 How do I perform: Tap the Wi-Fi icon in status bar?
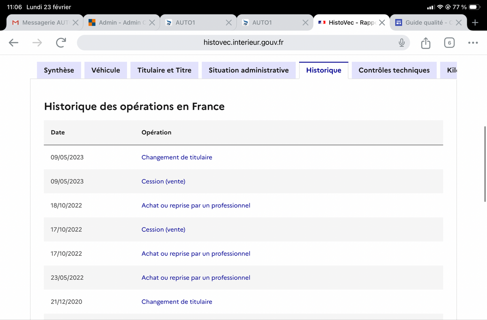440,7
